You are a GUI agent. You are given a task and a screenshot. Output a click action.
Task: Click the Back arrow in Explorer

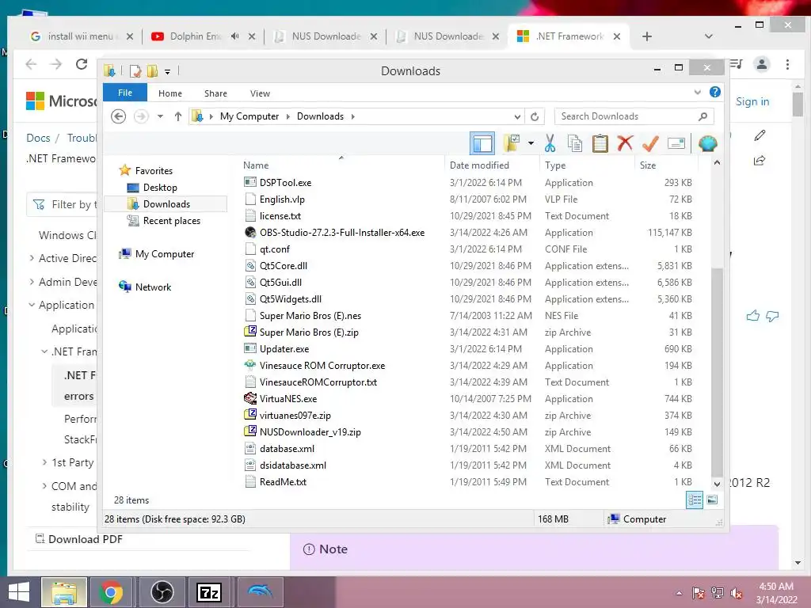(119, 116)
